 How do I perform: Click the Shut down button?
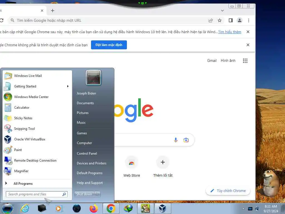pos(84,194)
